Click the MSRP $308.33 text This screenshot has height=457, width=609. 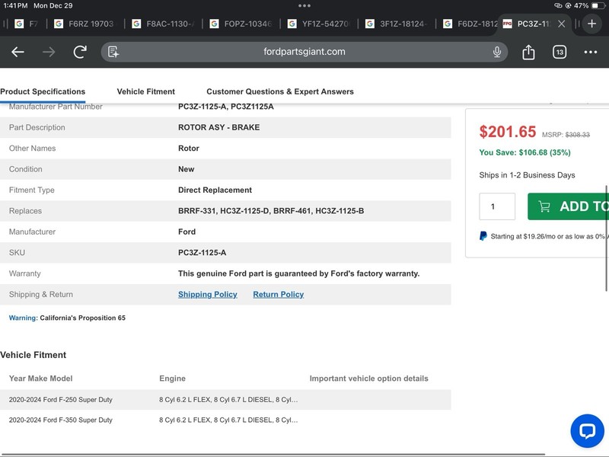[566, 135]
